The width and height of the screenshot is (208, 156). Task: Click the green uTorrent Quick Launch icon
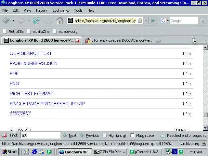(49, 152)
